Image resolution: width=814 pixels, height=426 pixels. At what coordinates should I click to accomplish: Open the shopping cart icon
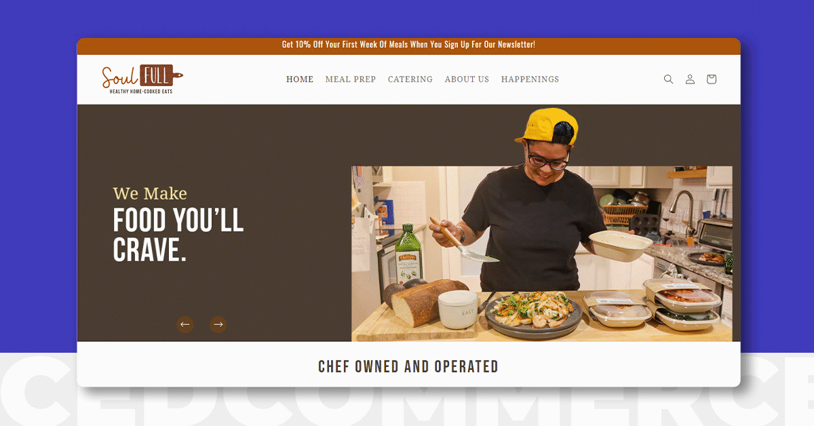pyautogui.click(x=711, y=79)
